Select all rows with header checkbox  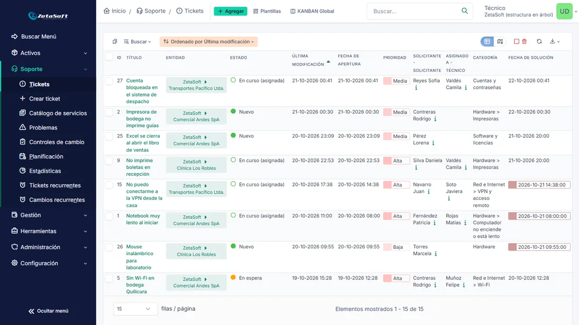tap(109, 57)
